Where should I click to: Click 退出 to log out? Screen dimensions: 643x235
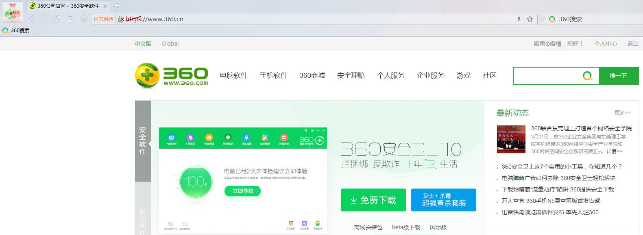[x=633, y=44]
